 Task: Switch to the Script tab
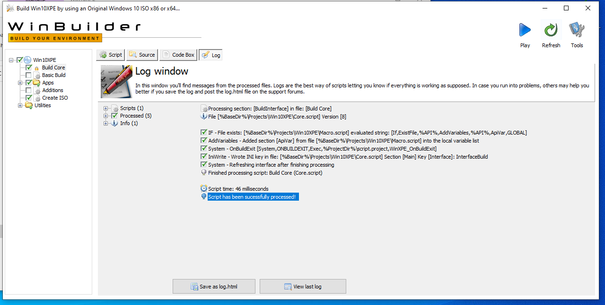(111, 55)
